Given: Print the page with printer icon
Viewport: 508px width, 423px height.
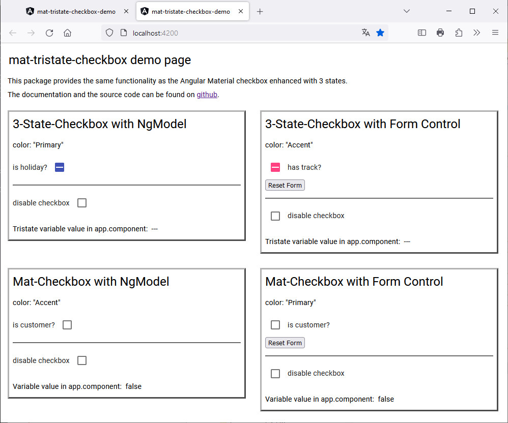Looking at the screenshot, I should click(x=440, y=33).
